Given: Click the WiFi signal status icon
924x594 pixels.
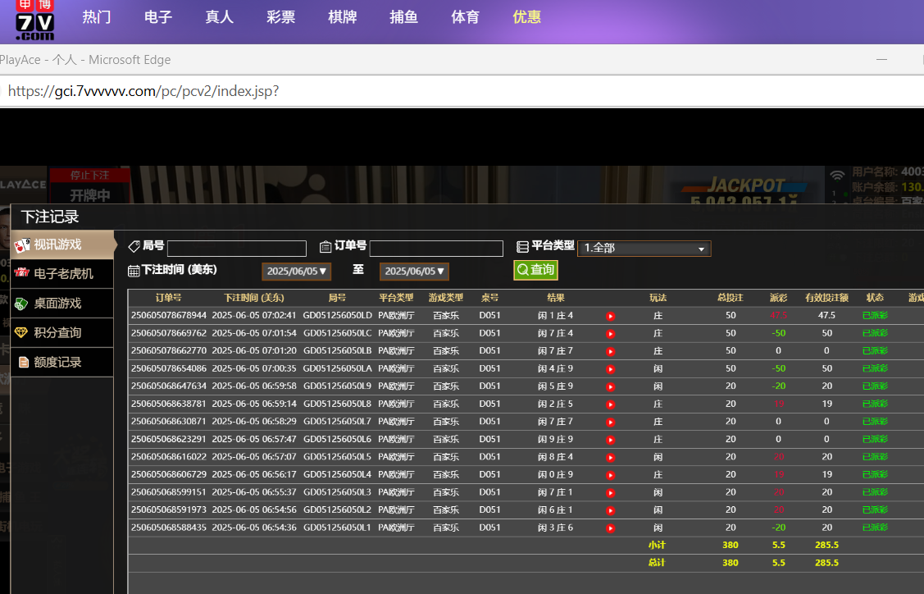Looking at the screenshot, I should [837, 176].
